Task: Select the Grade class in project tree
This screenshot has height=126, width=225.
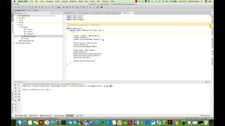Action: (30, 31)
